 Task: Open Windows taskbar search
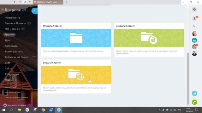(11, 110)
